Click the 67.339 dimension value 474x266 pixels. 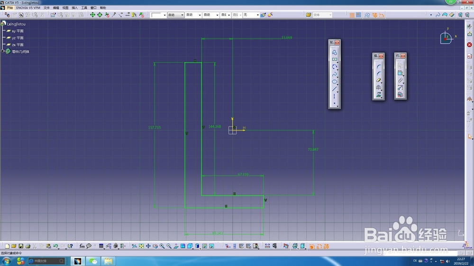[243, 174]
